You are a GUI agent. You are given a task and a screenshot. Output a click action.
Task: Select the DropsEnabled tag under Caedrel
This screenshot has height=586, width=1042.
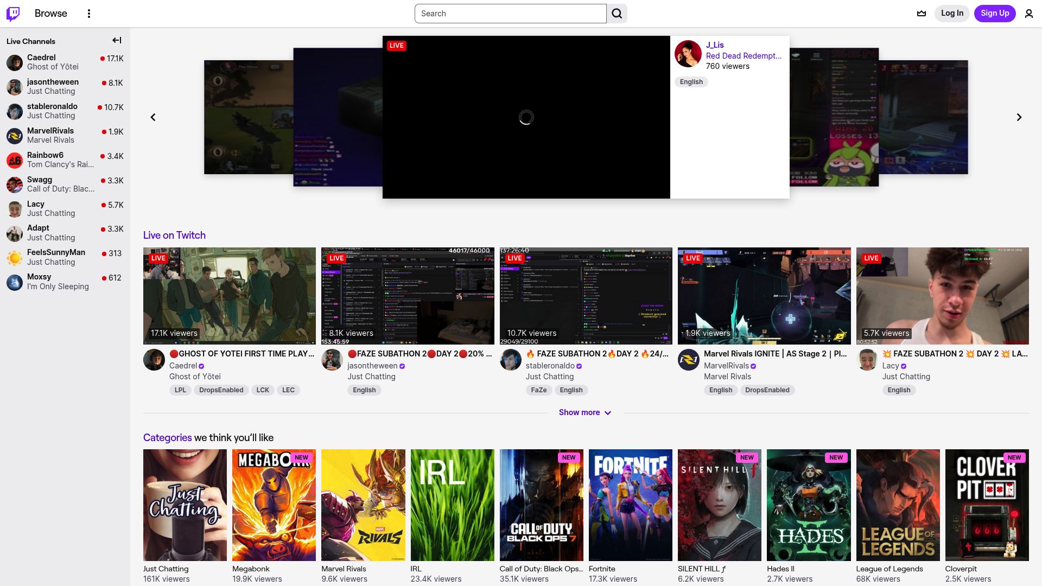(221, 390)
